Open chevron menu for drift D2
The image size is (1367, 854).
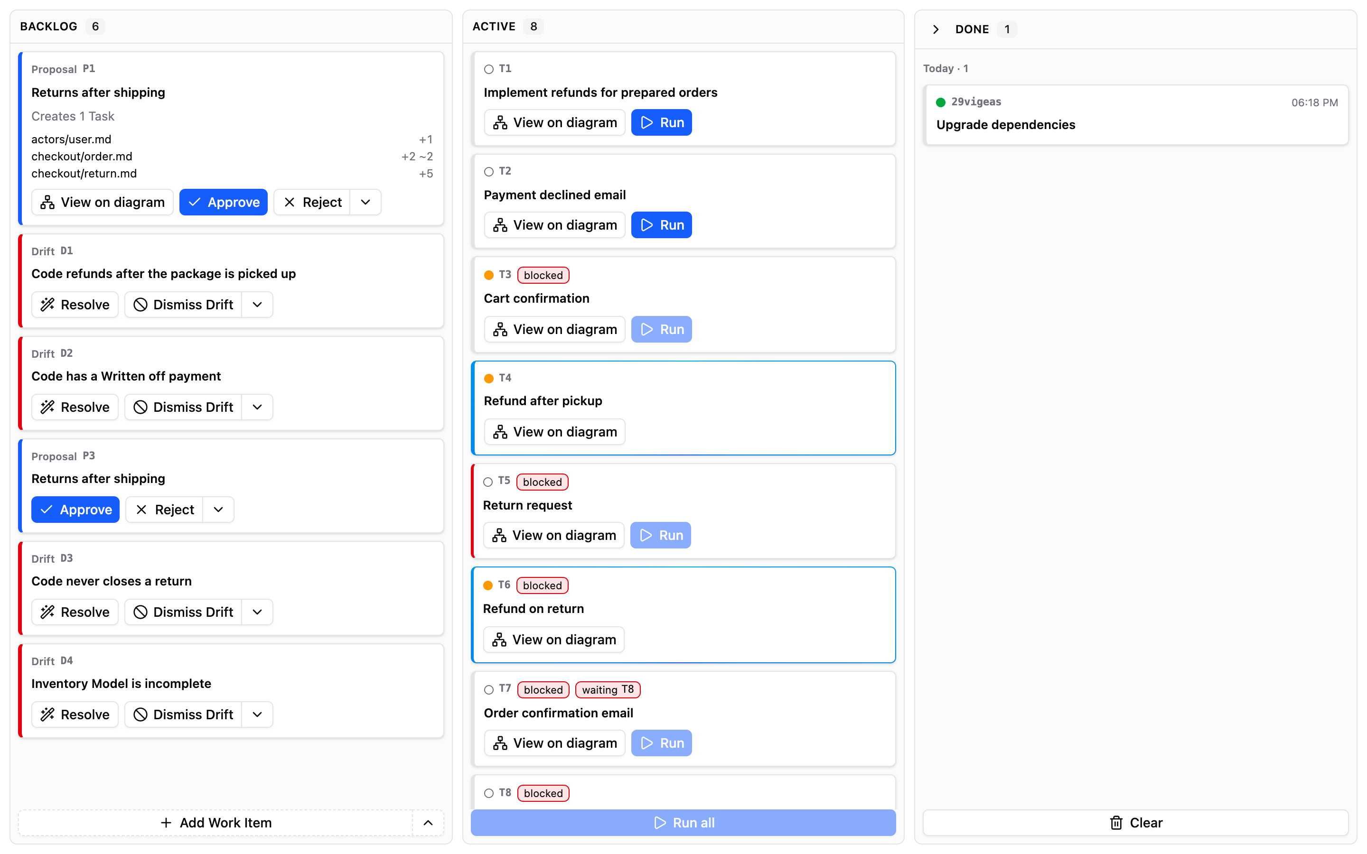(x=257, y=407)
